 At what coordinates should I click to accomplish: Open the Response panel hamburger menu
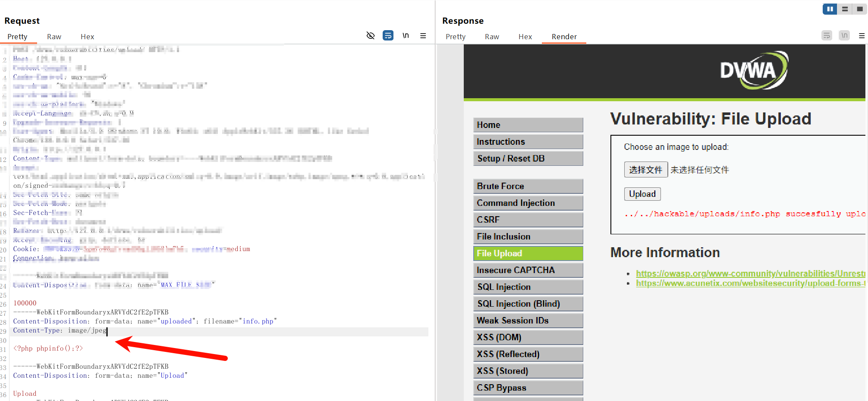point(862,36)
